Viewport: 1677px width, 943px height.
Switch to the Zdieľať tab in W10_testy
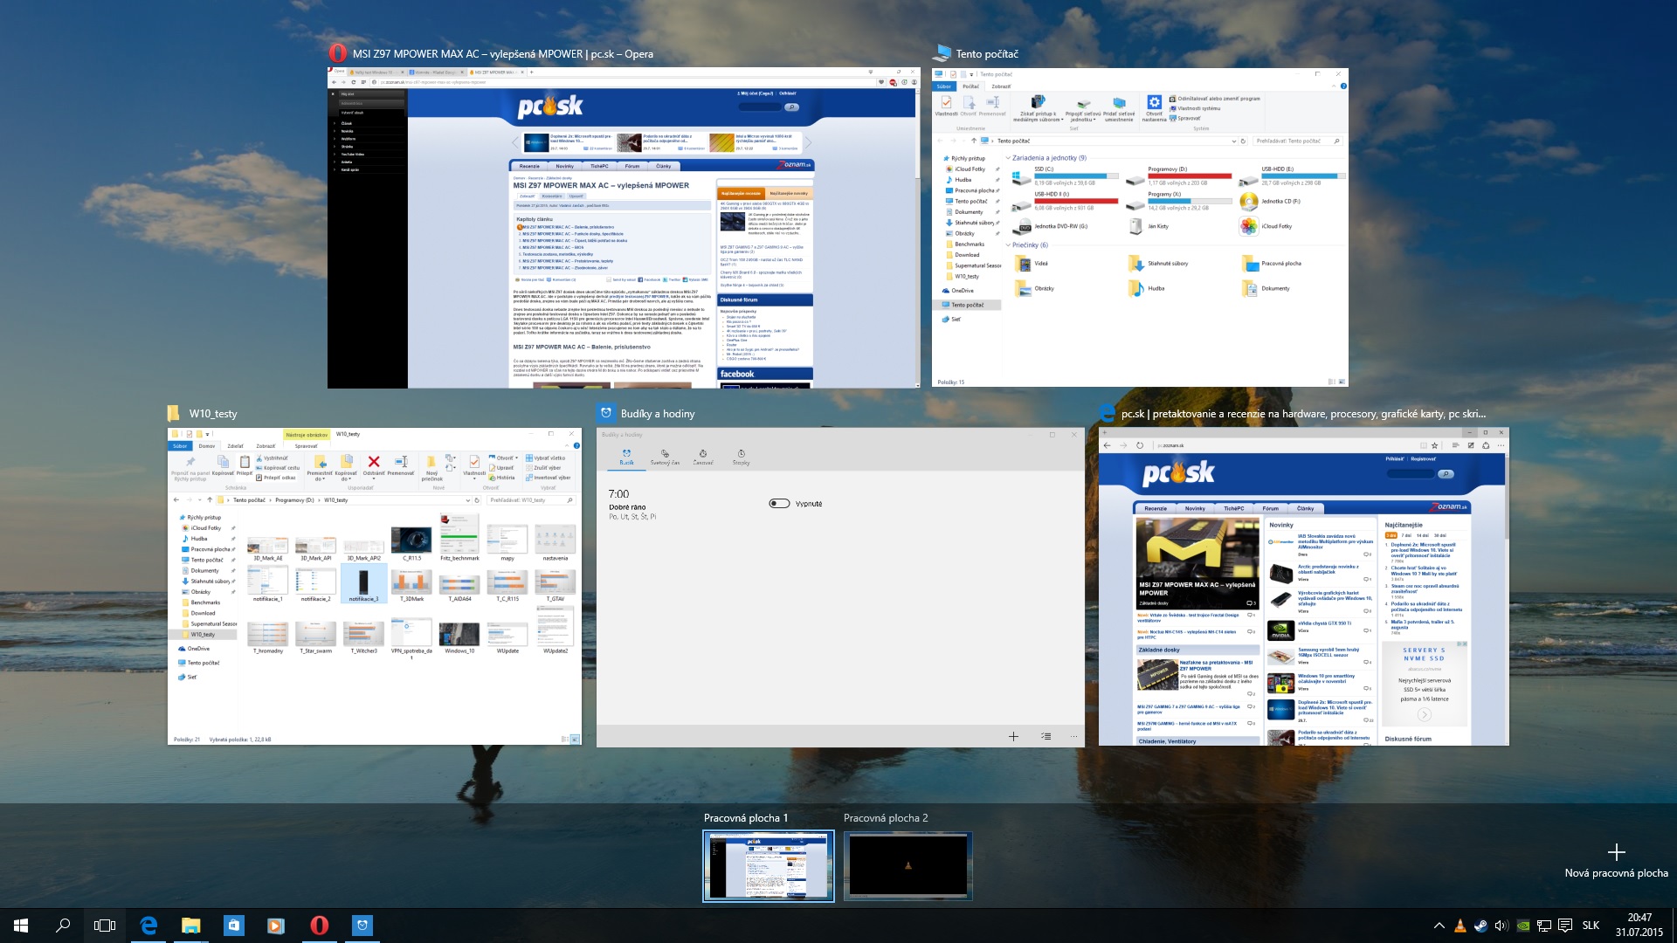[236, 446]
